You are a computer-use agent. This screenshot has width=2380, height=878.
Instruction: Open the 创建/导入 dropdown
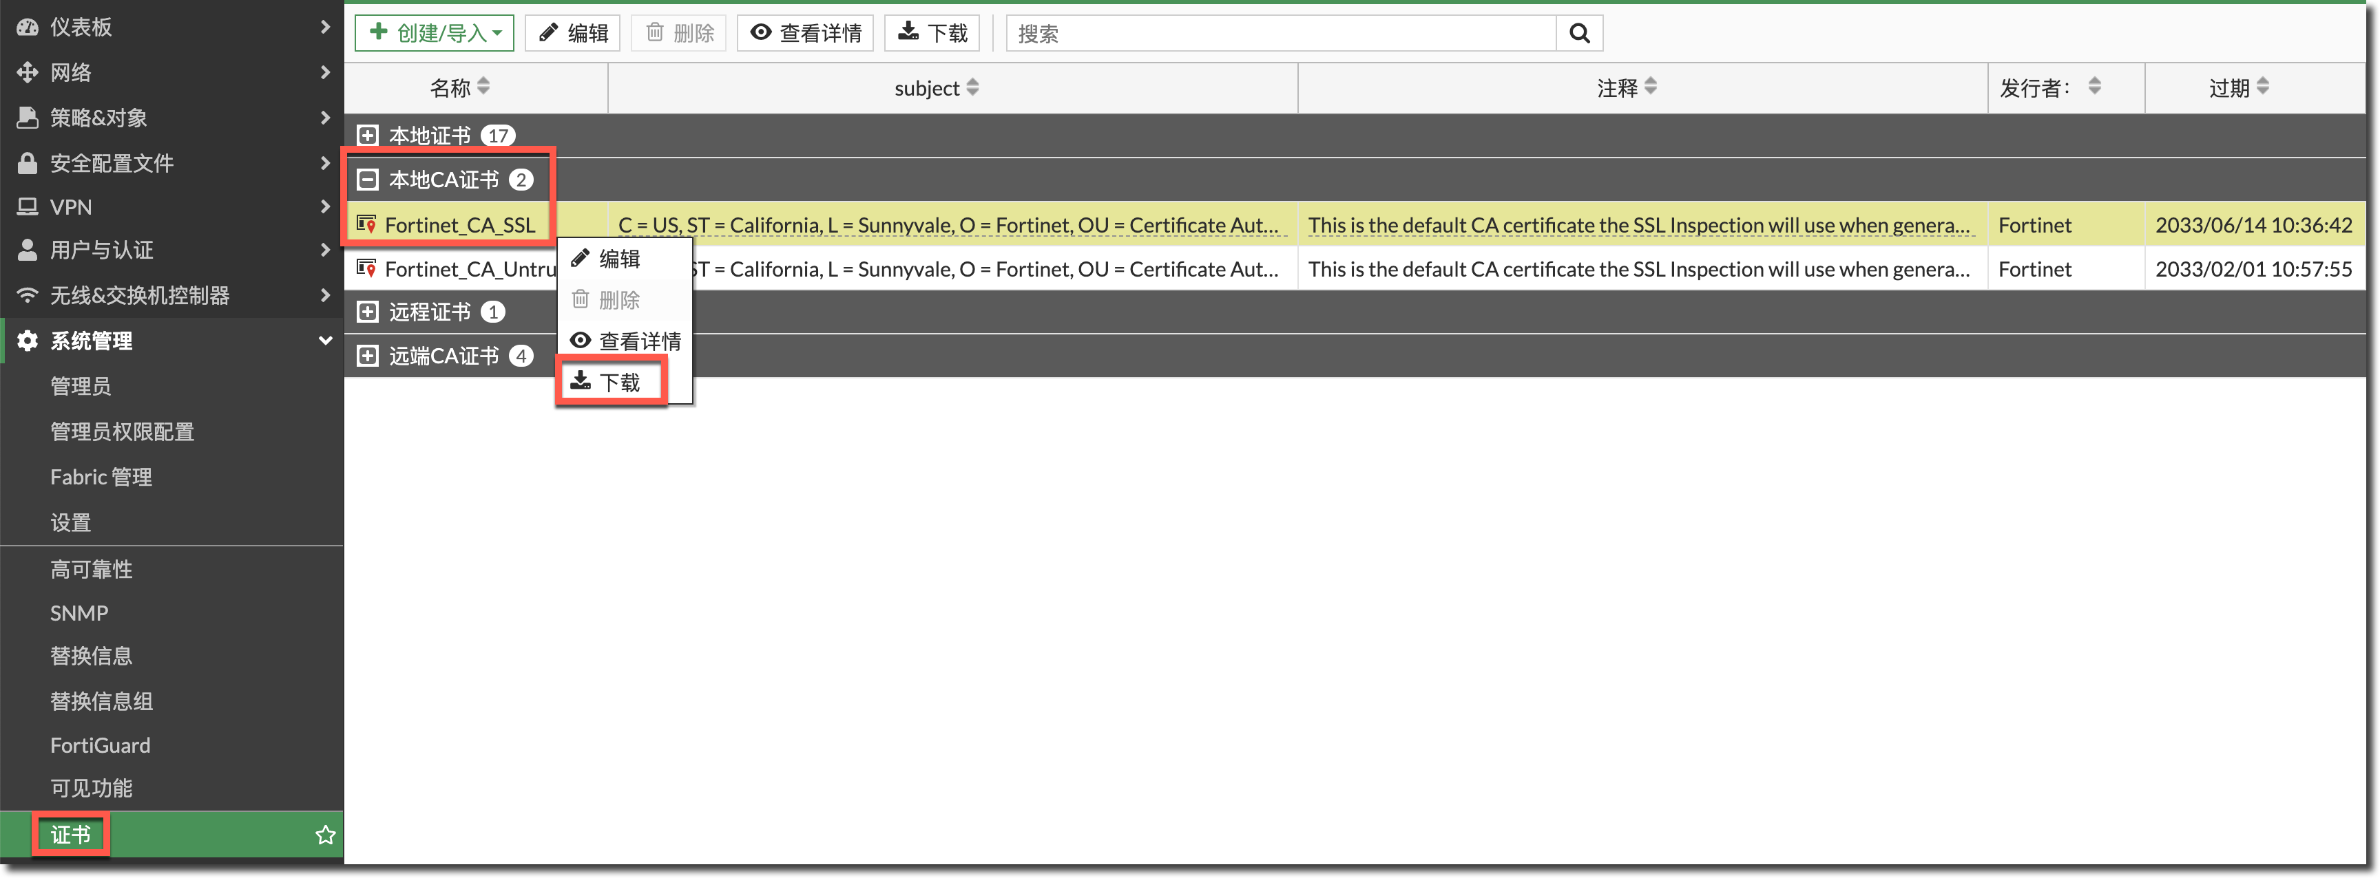435,33
